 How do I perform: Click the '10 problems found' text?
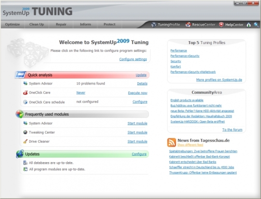(x=90, y=83)
